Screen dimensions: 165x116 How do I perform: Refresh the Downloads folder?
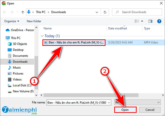[105, 12]
